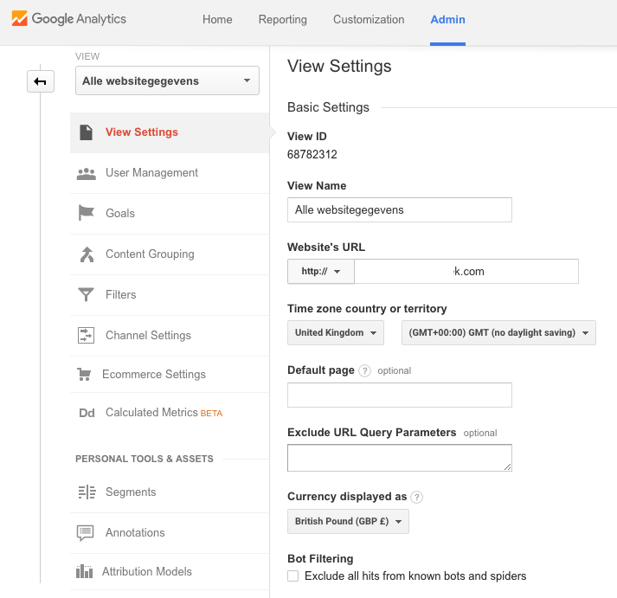Click the Google Analytics logo
Viewport: 617px width, 598px height.
click(69, 18)
